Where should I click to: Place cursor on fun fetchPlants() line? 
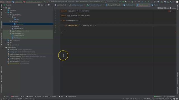point(80,25)
